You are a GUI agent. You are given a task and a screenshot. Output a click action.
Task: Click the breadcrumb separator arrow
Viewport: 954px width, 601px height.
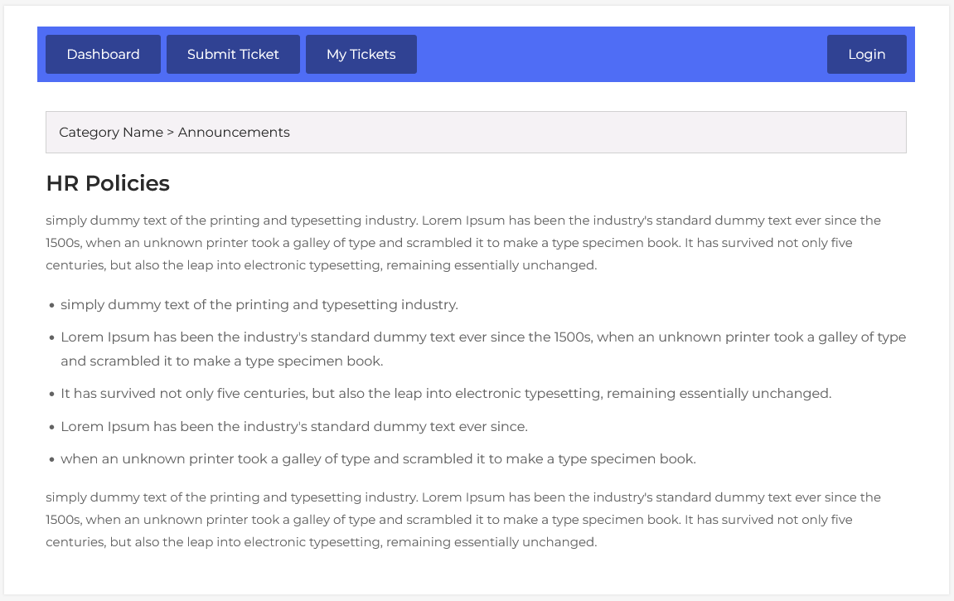point(171,133)
